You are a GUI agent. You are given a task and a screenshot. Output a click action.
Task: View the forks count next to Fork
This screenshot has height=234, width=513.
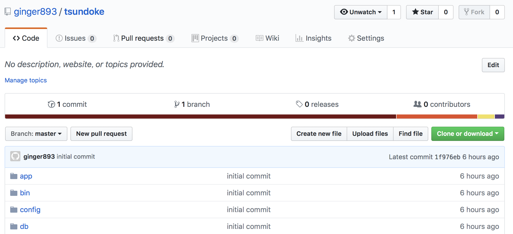point(497,12)
